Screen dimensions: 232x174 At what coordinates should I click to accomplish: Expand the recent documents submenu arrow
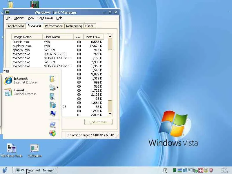(57, 88)
